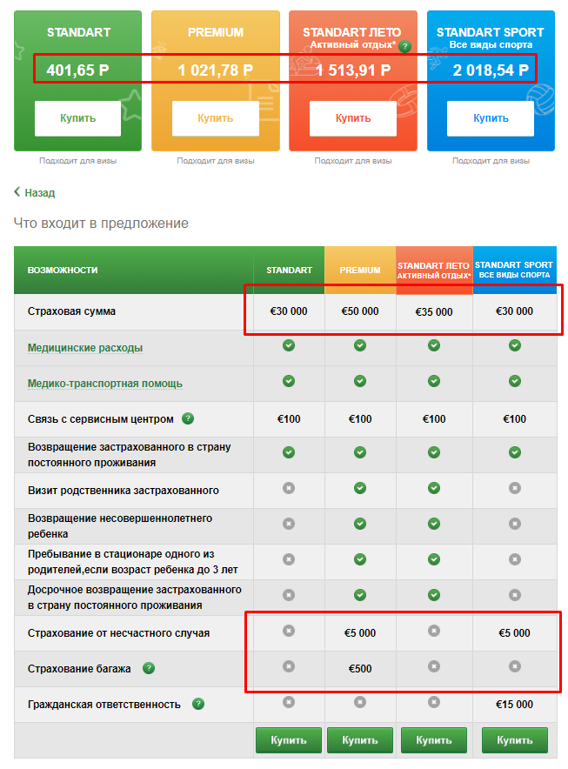
Task: Click Купить button under PREMIUM table column
Action: point(360,740)
